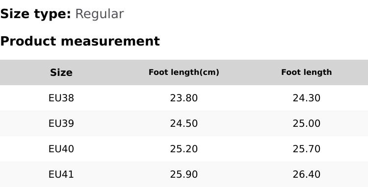
Task: Select the EU41 size cell
Action: pyautogui.click(x=61, y=174)
